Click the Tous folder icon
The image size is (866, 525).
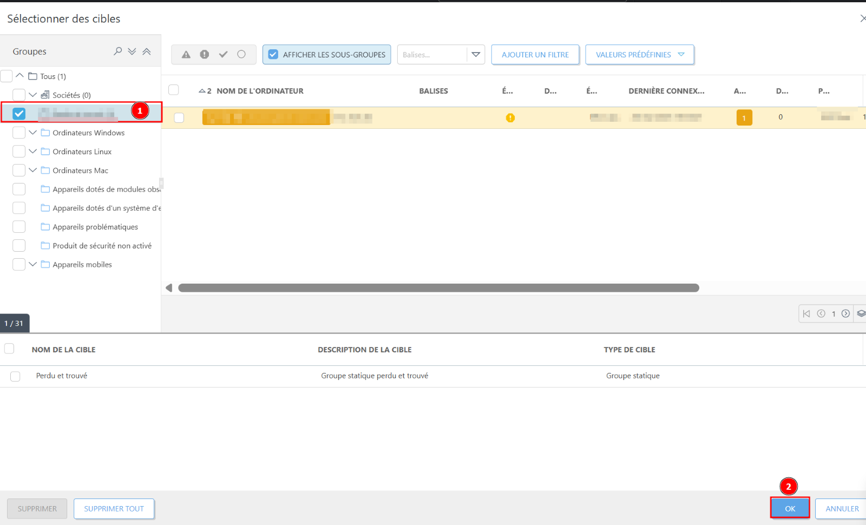(32, 76)
